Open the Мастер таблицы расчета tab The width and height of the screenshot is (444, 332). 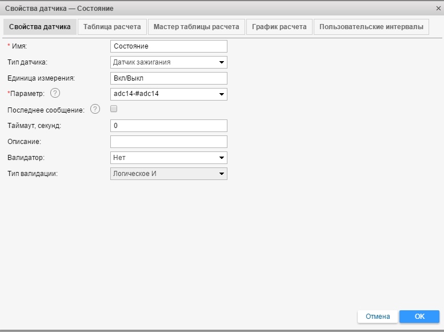pyautogui.click(x=197, y=27)
